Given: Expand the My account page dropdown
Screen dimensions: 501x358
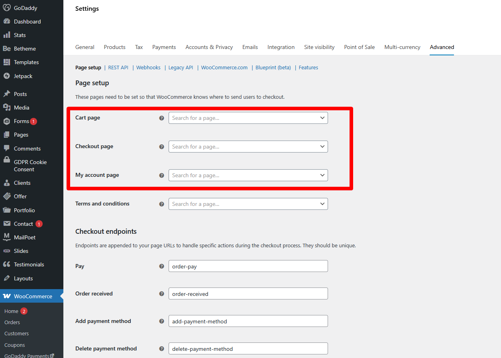Looking at the screenshot, I should (x=248, y=176).
